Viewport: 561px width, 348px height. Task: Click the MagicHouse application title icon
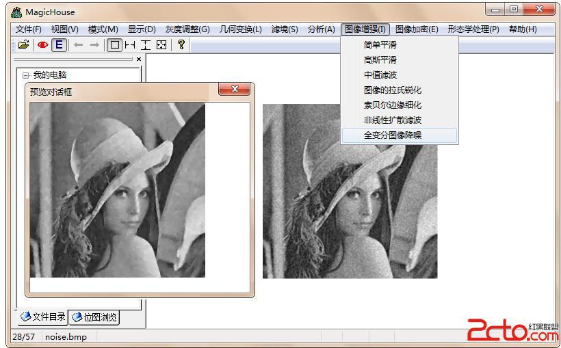click(16, 12)
